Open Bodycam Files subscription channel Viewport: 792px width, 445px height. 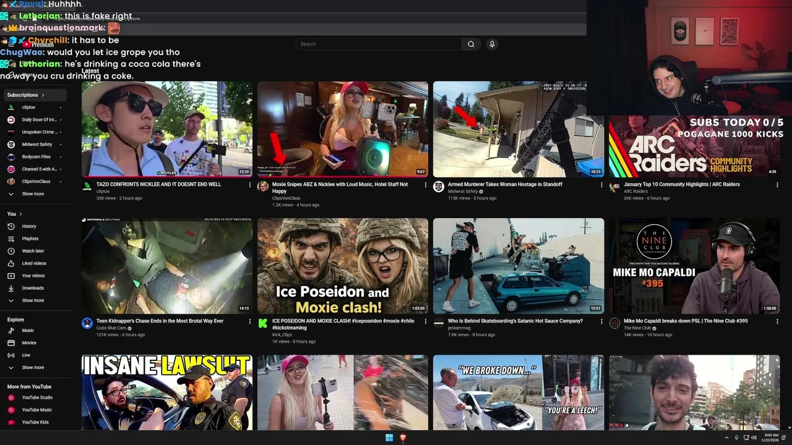point(37,157)
